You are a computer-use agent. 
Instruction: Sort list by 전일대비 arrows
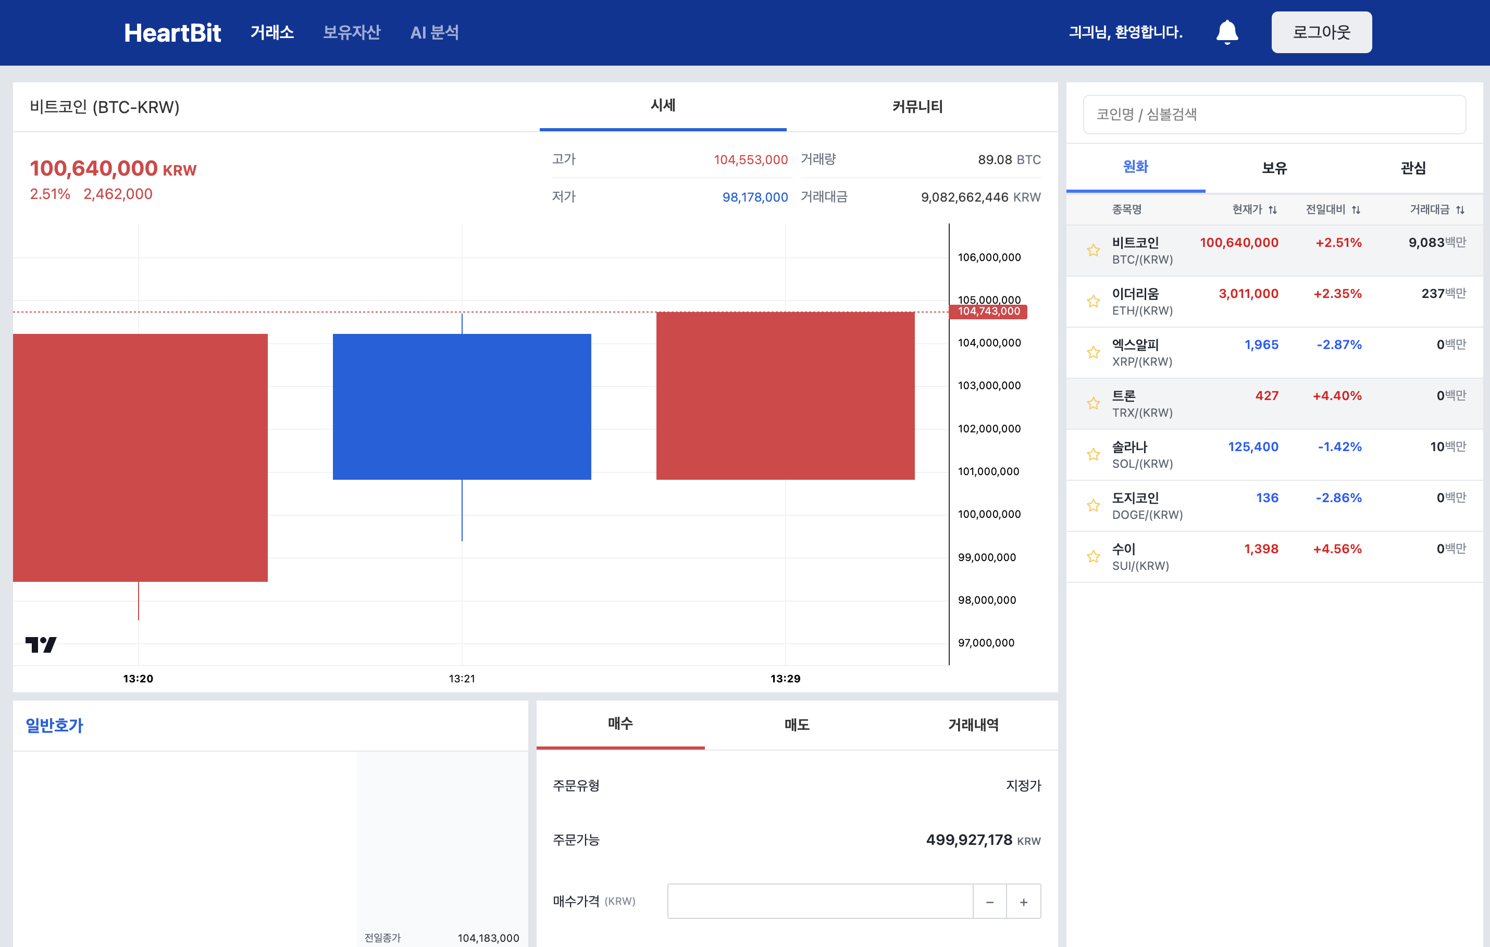[x=1356, y=210]
